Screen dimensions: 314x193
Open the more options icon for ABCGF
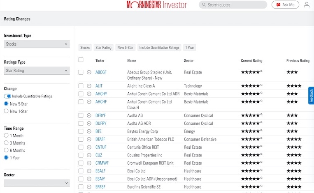point(89,72)
